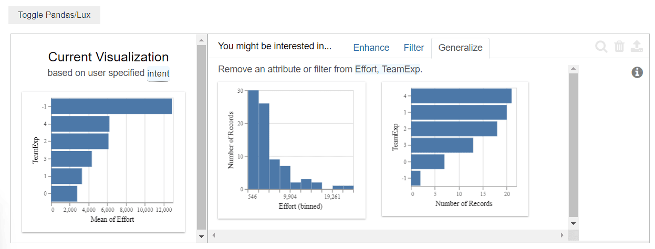Click the recommendations vertical scrollbar down arrow
The height and width of the screenshot is (249, 655).
coord(573,223)
